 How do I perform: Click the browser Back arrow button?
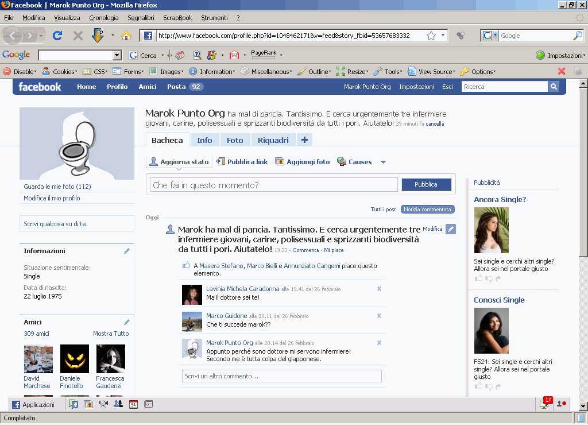pyautogui.click(x=13, y=36)
